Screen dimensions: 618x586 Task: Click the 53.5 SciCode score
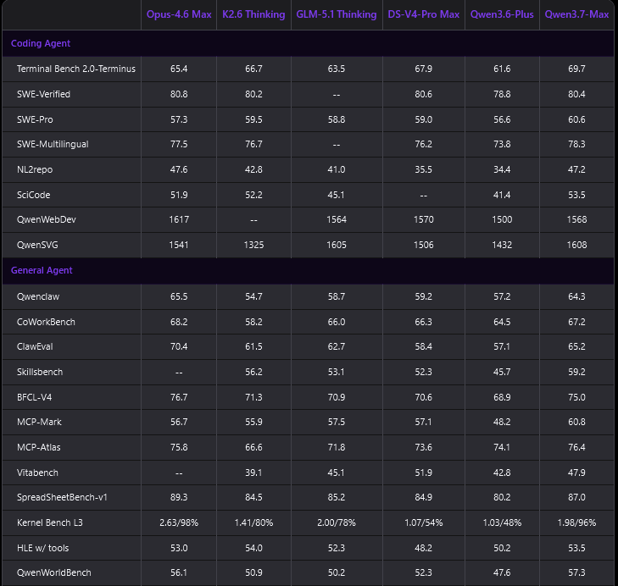[x=576, y=195]
